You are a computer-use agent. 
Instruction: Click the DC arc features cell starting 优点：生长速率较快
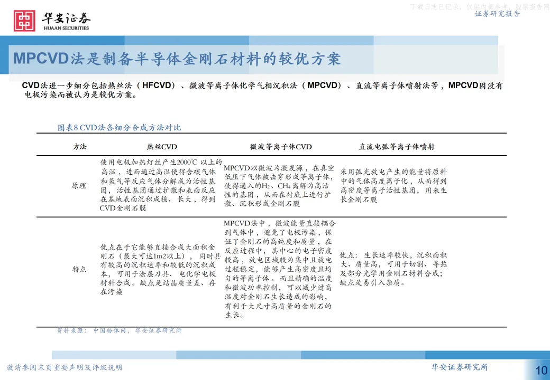pos(393,269)
